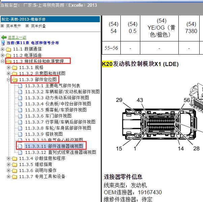Click page icon of 11.3.3.7 行李厢/车辆后部部件视图
The image size is (203, 202).
20,122
